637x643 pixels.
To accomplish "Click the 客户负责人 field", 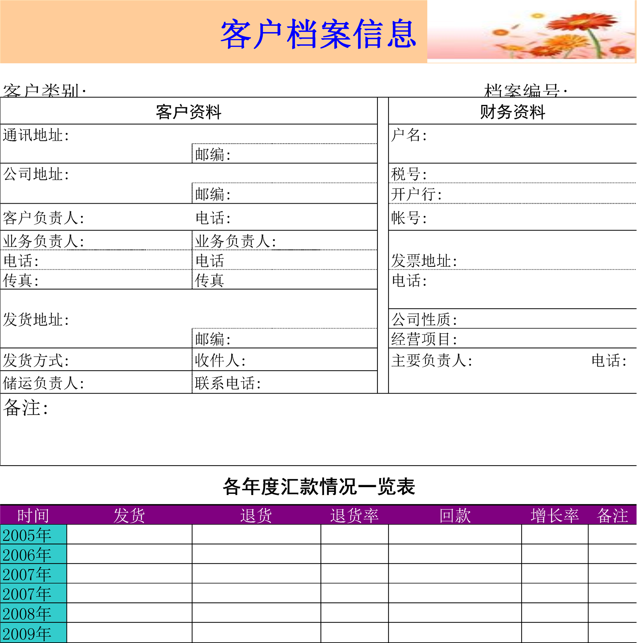I will pos(44,218).
